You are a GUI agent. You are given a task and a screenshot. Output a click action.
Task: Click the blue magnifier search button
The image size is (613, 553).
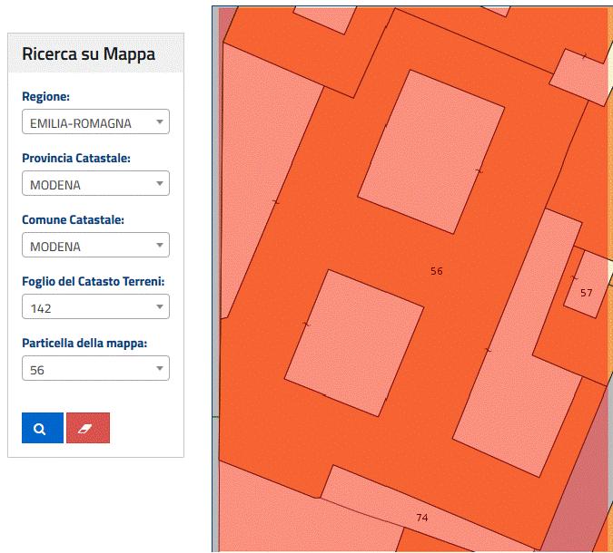(42, 428)
